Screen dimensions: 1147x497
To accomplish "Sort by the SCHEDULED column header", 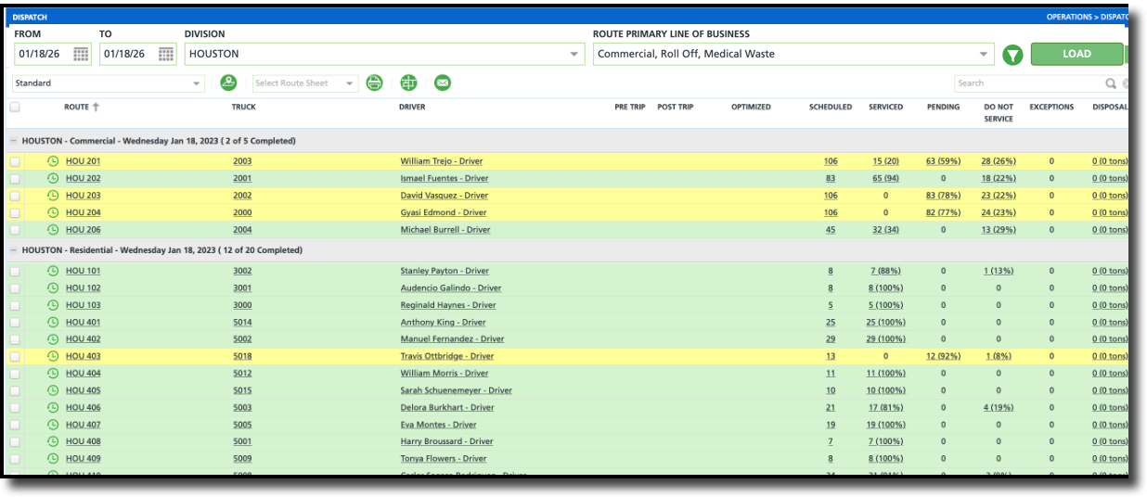I will pyautogui.click(x=831, y=107).
